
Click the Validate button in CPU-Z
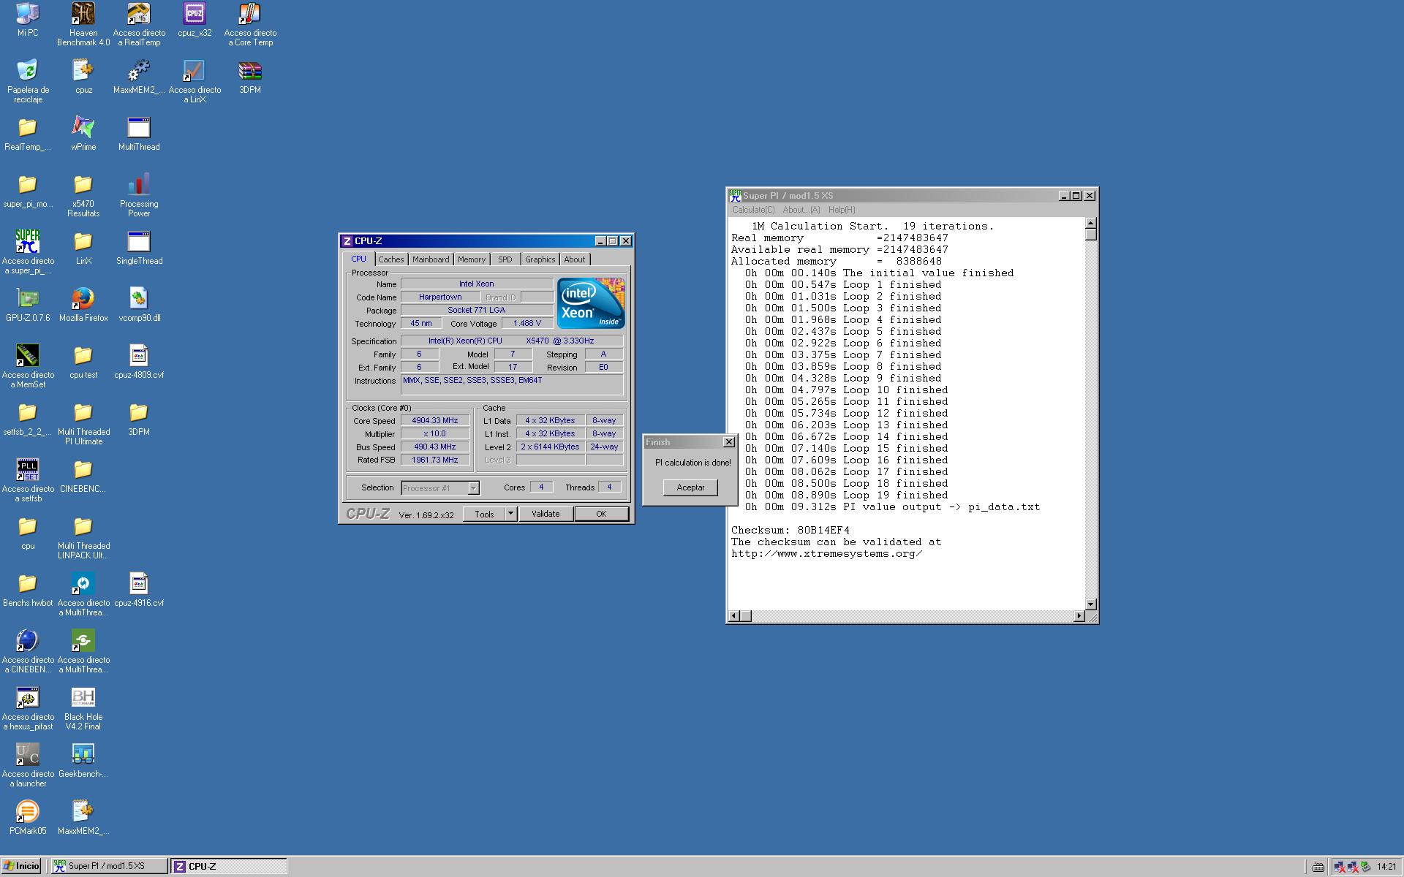pos(546,514)
